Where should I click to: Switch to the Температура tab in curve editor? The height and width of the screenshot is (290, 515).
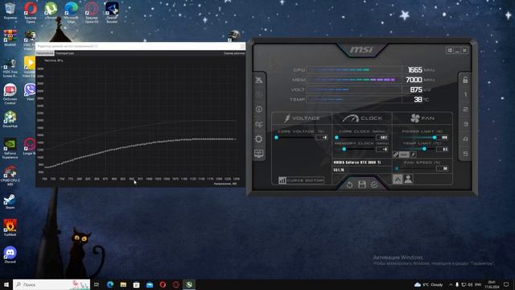click(x=64, y=53)
